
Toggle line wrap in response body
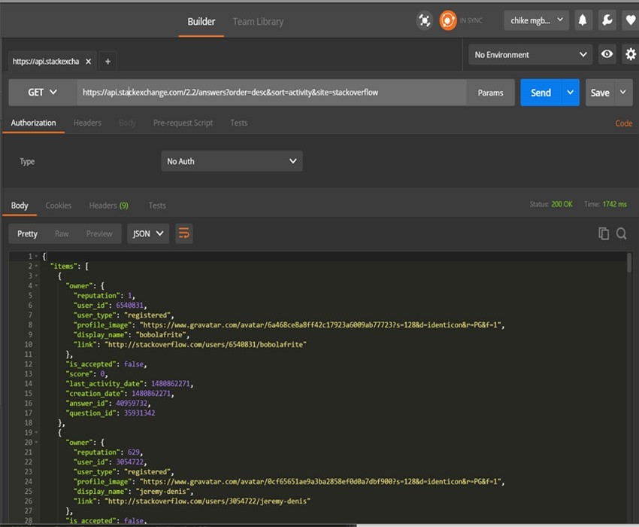pos(183,233)
